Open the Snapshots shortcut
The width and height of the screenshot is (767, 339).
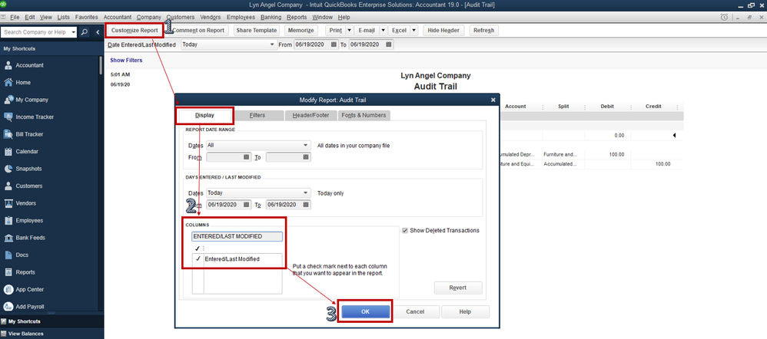[8, 169]
